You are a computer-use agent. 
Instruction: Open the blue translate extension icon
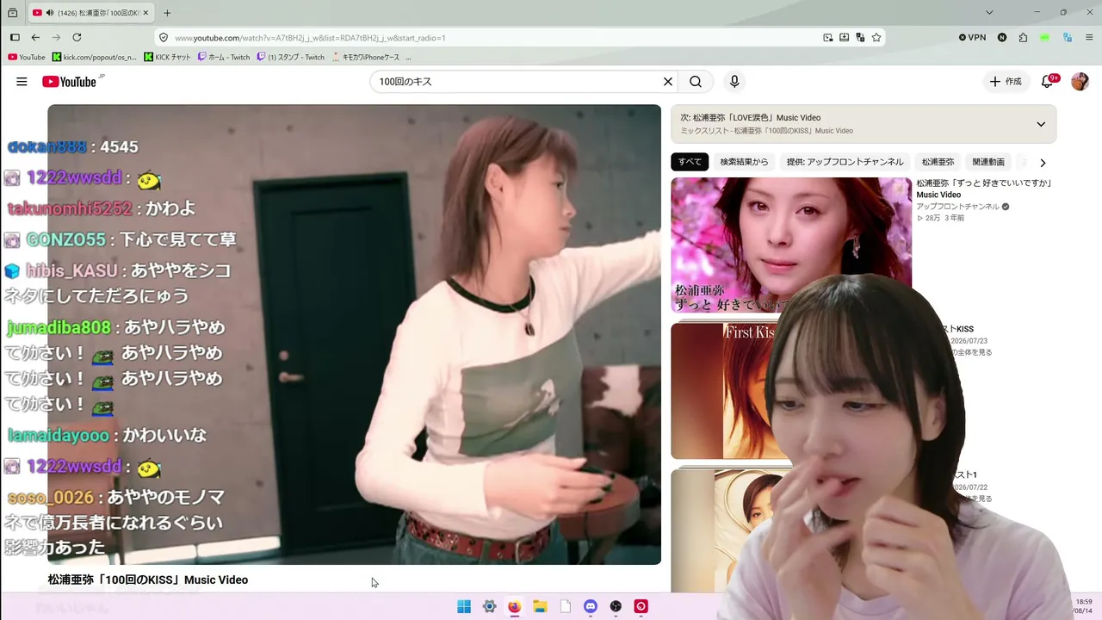tap(1068, 38)
